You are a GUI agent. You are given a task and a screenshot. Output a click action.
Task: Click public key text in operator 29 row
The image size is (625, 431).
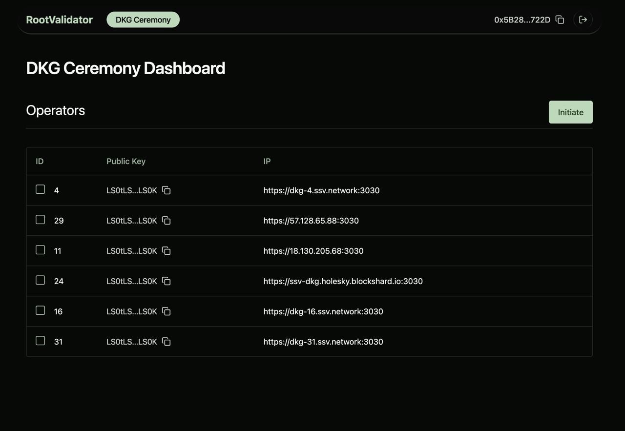coord(132,221)
